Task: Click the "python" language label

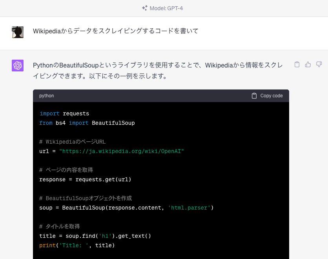Action: [x=47, y=96]
